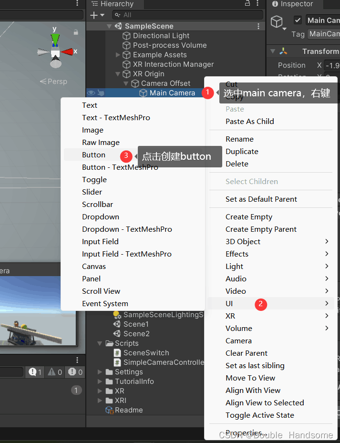Choose Text from the UI submenu
Viewport: 340px width, 443px height.
pos(89,105)
